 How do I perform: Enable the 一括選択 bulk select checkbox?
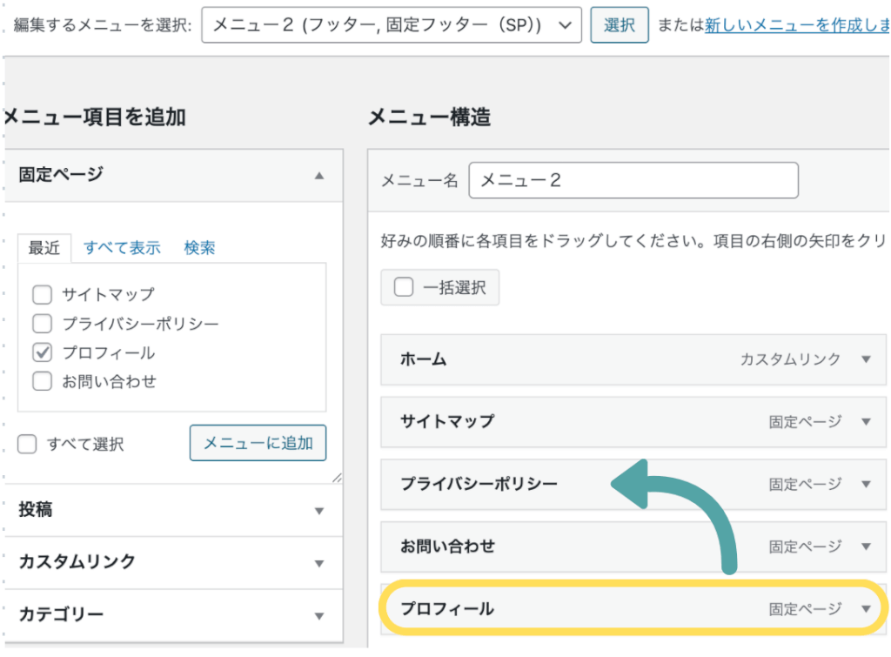coord(404,287)
